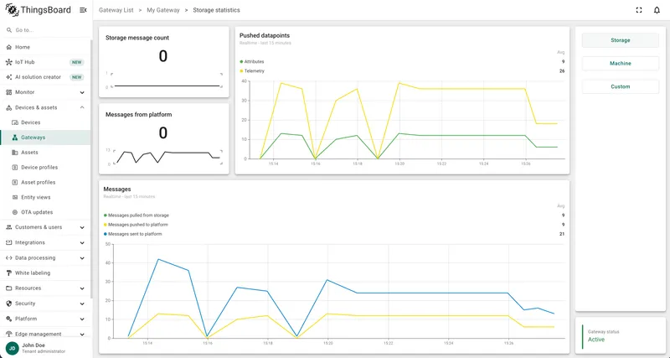Click the Security shield icon
This screenshot has height=358, width=670.
point(9,304)
